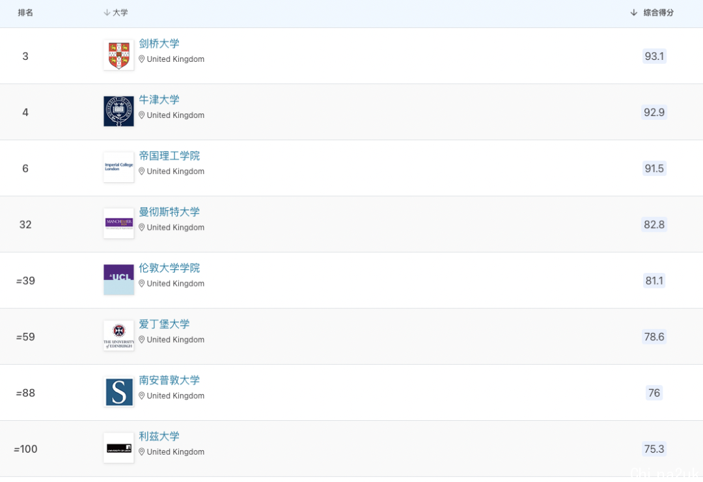Click the 75.3 score badge

coord(654,449)
